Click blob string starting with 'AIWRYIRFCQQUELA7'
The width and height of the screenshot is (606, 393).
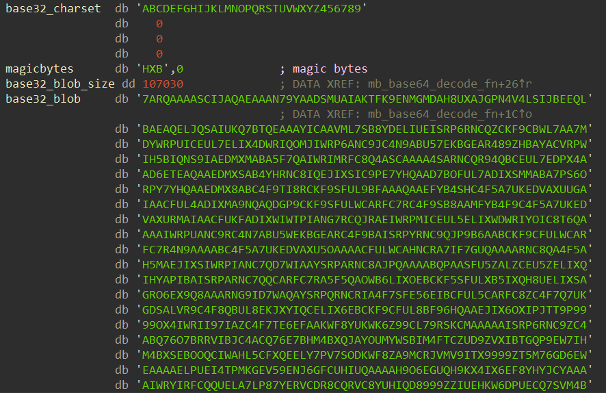click(x=365, y=385)
